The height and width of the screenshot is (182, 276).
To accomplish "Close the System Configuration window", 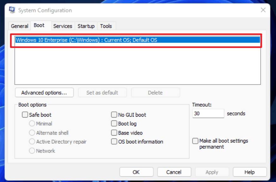I will [263, 10].
